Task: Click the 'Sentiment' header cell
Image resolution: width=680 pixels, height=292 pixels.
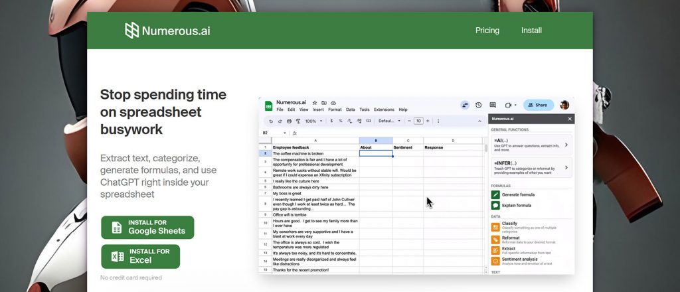Action: tap(408, 147)
